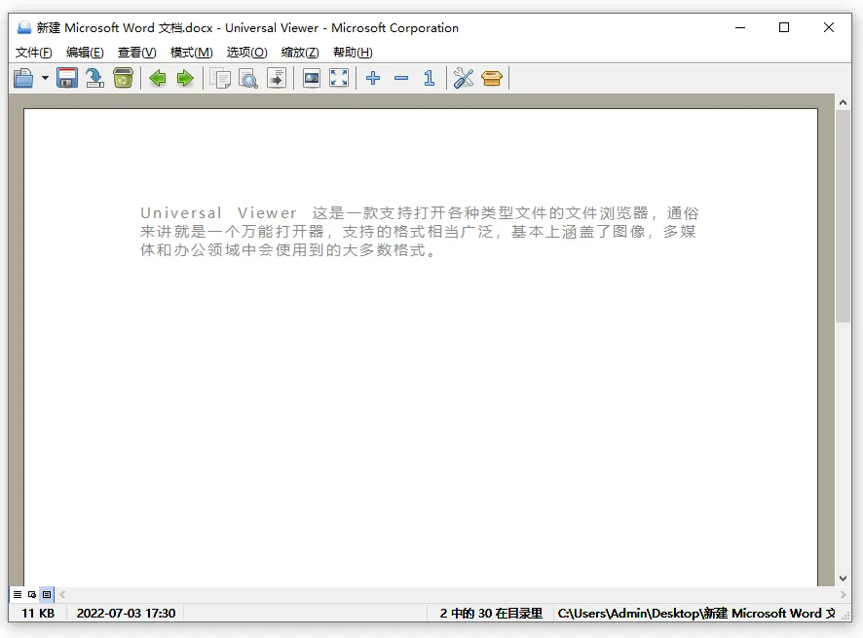Go to next file with right green arrow
Image resolution: width=863 pixels, height=638 pixels.
[x=185, y=78]
